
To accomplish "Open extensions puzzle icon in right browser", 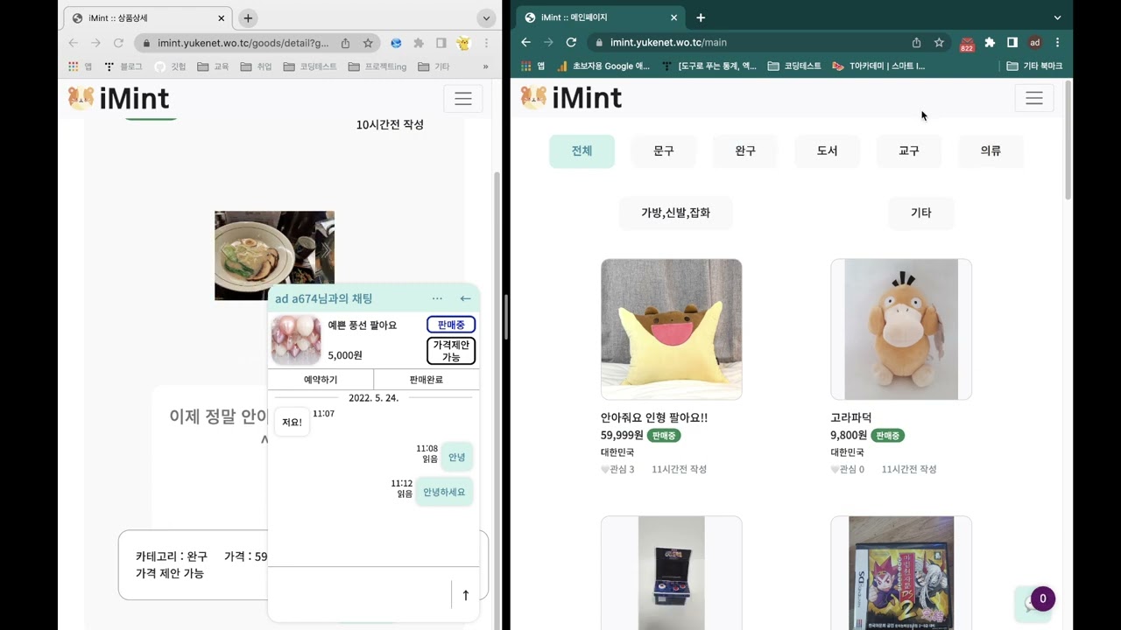I will tap(990, 42).
